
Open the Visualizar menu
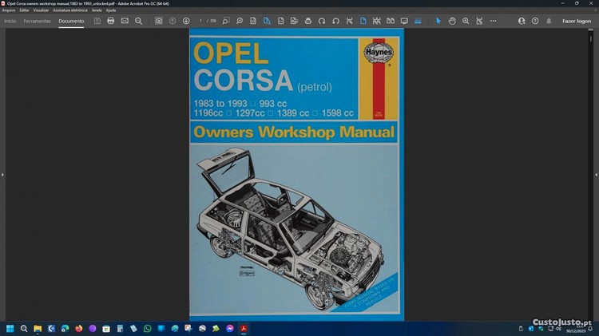(x=42, y=10)
